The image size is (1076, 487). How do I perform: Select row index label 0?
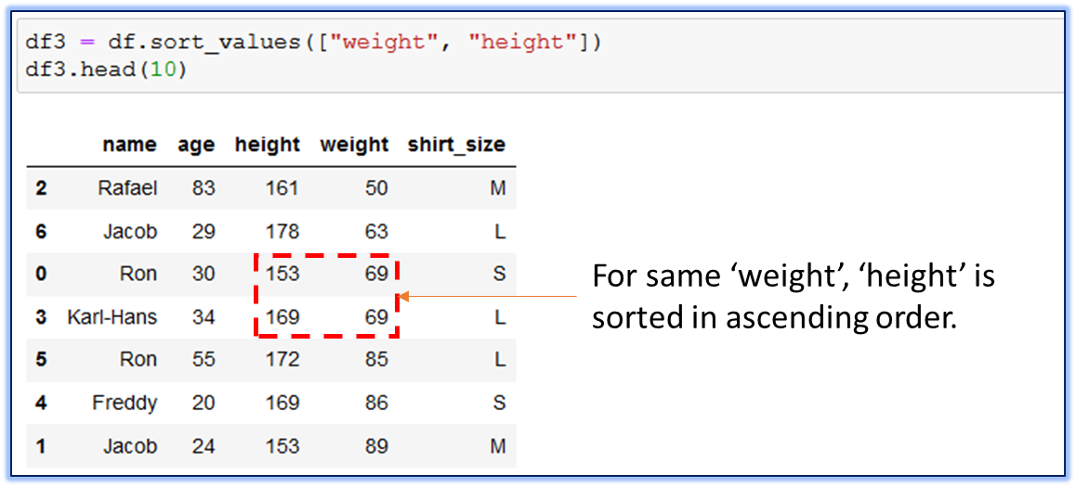point(41,274)
